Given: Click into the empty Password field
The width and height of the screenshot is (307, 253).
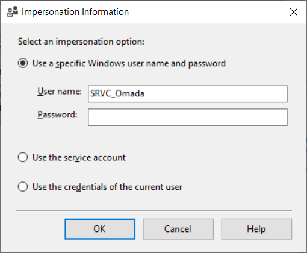Looking at the screenshot, I should [188, 117].
